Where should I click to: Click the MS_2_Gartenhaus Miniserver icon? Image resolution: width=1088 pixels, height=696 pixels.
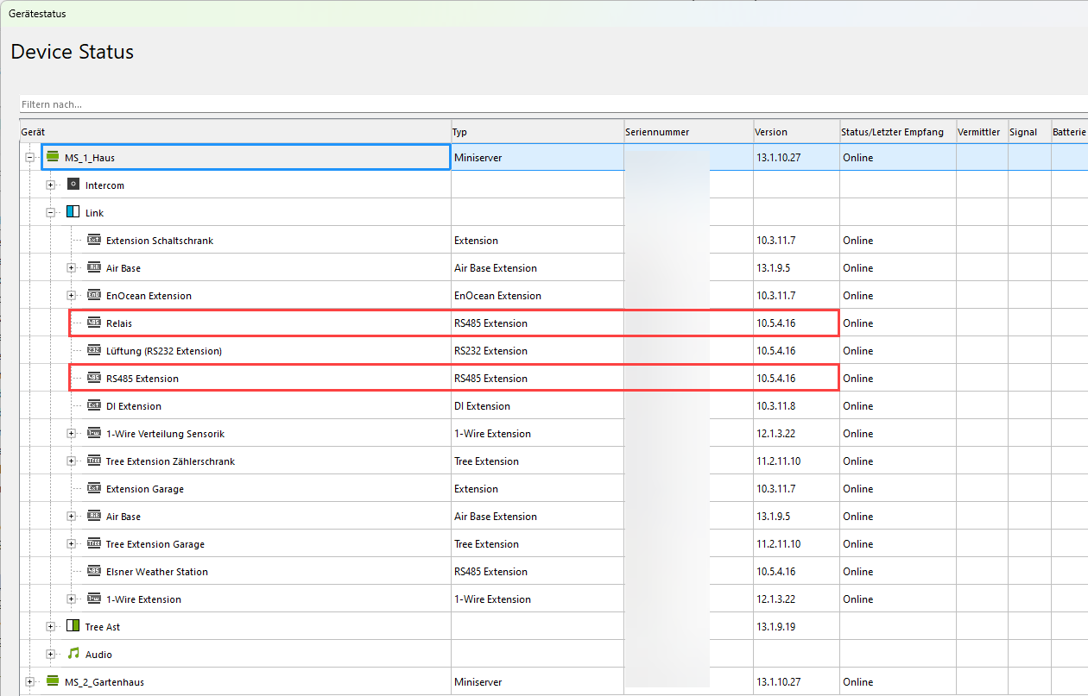click(x=53, y=682)
